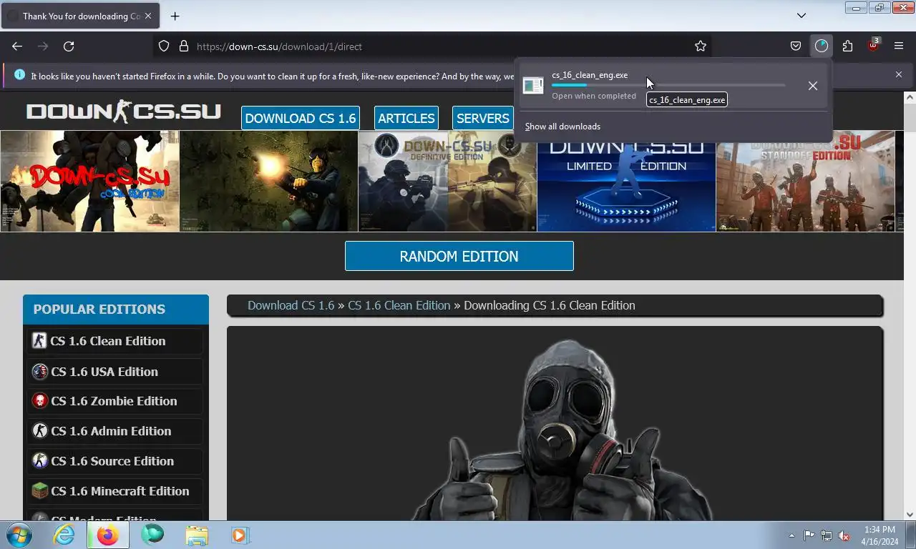
Task: Reload the page with the refresh icon
Action: coord(69,46)
